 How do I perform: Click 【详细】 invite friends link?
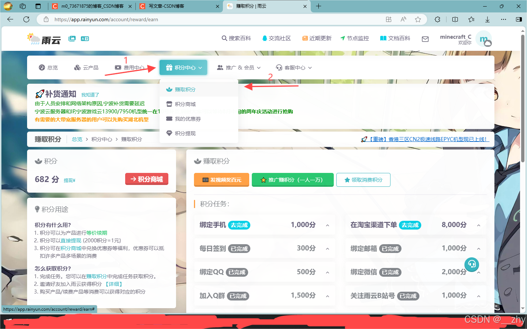tap(114, 284)
